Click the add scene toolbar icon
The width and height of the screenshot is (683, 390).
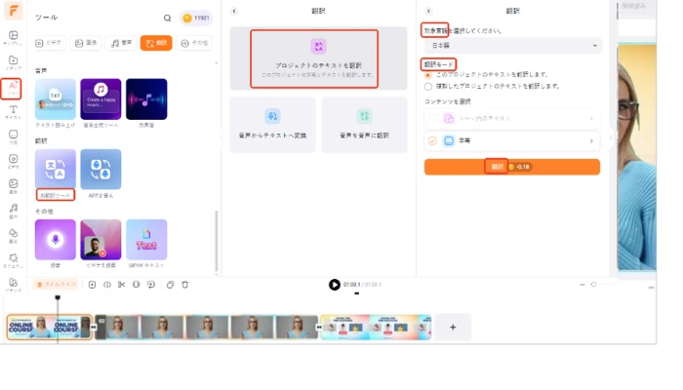point(92,285)
